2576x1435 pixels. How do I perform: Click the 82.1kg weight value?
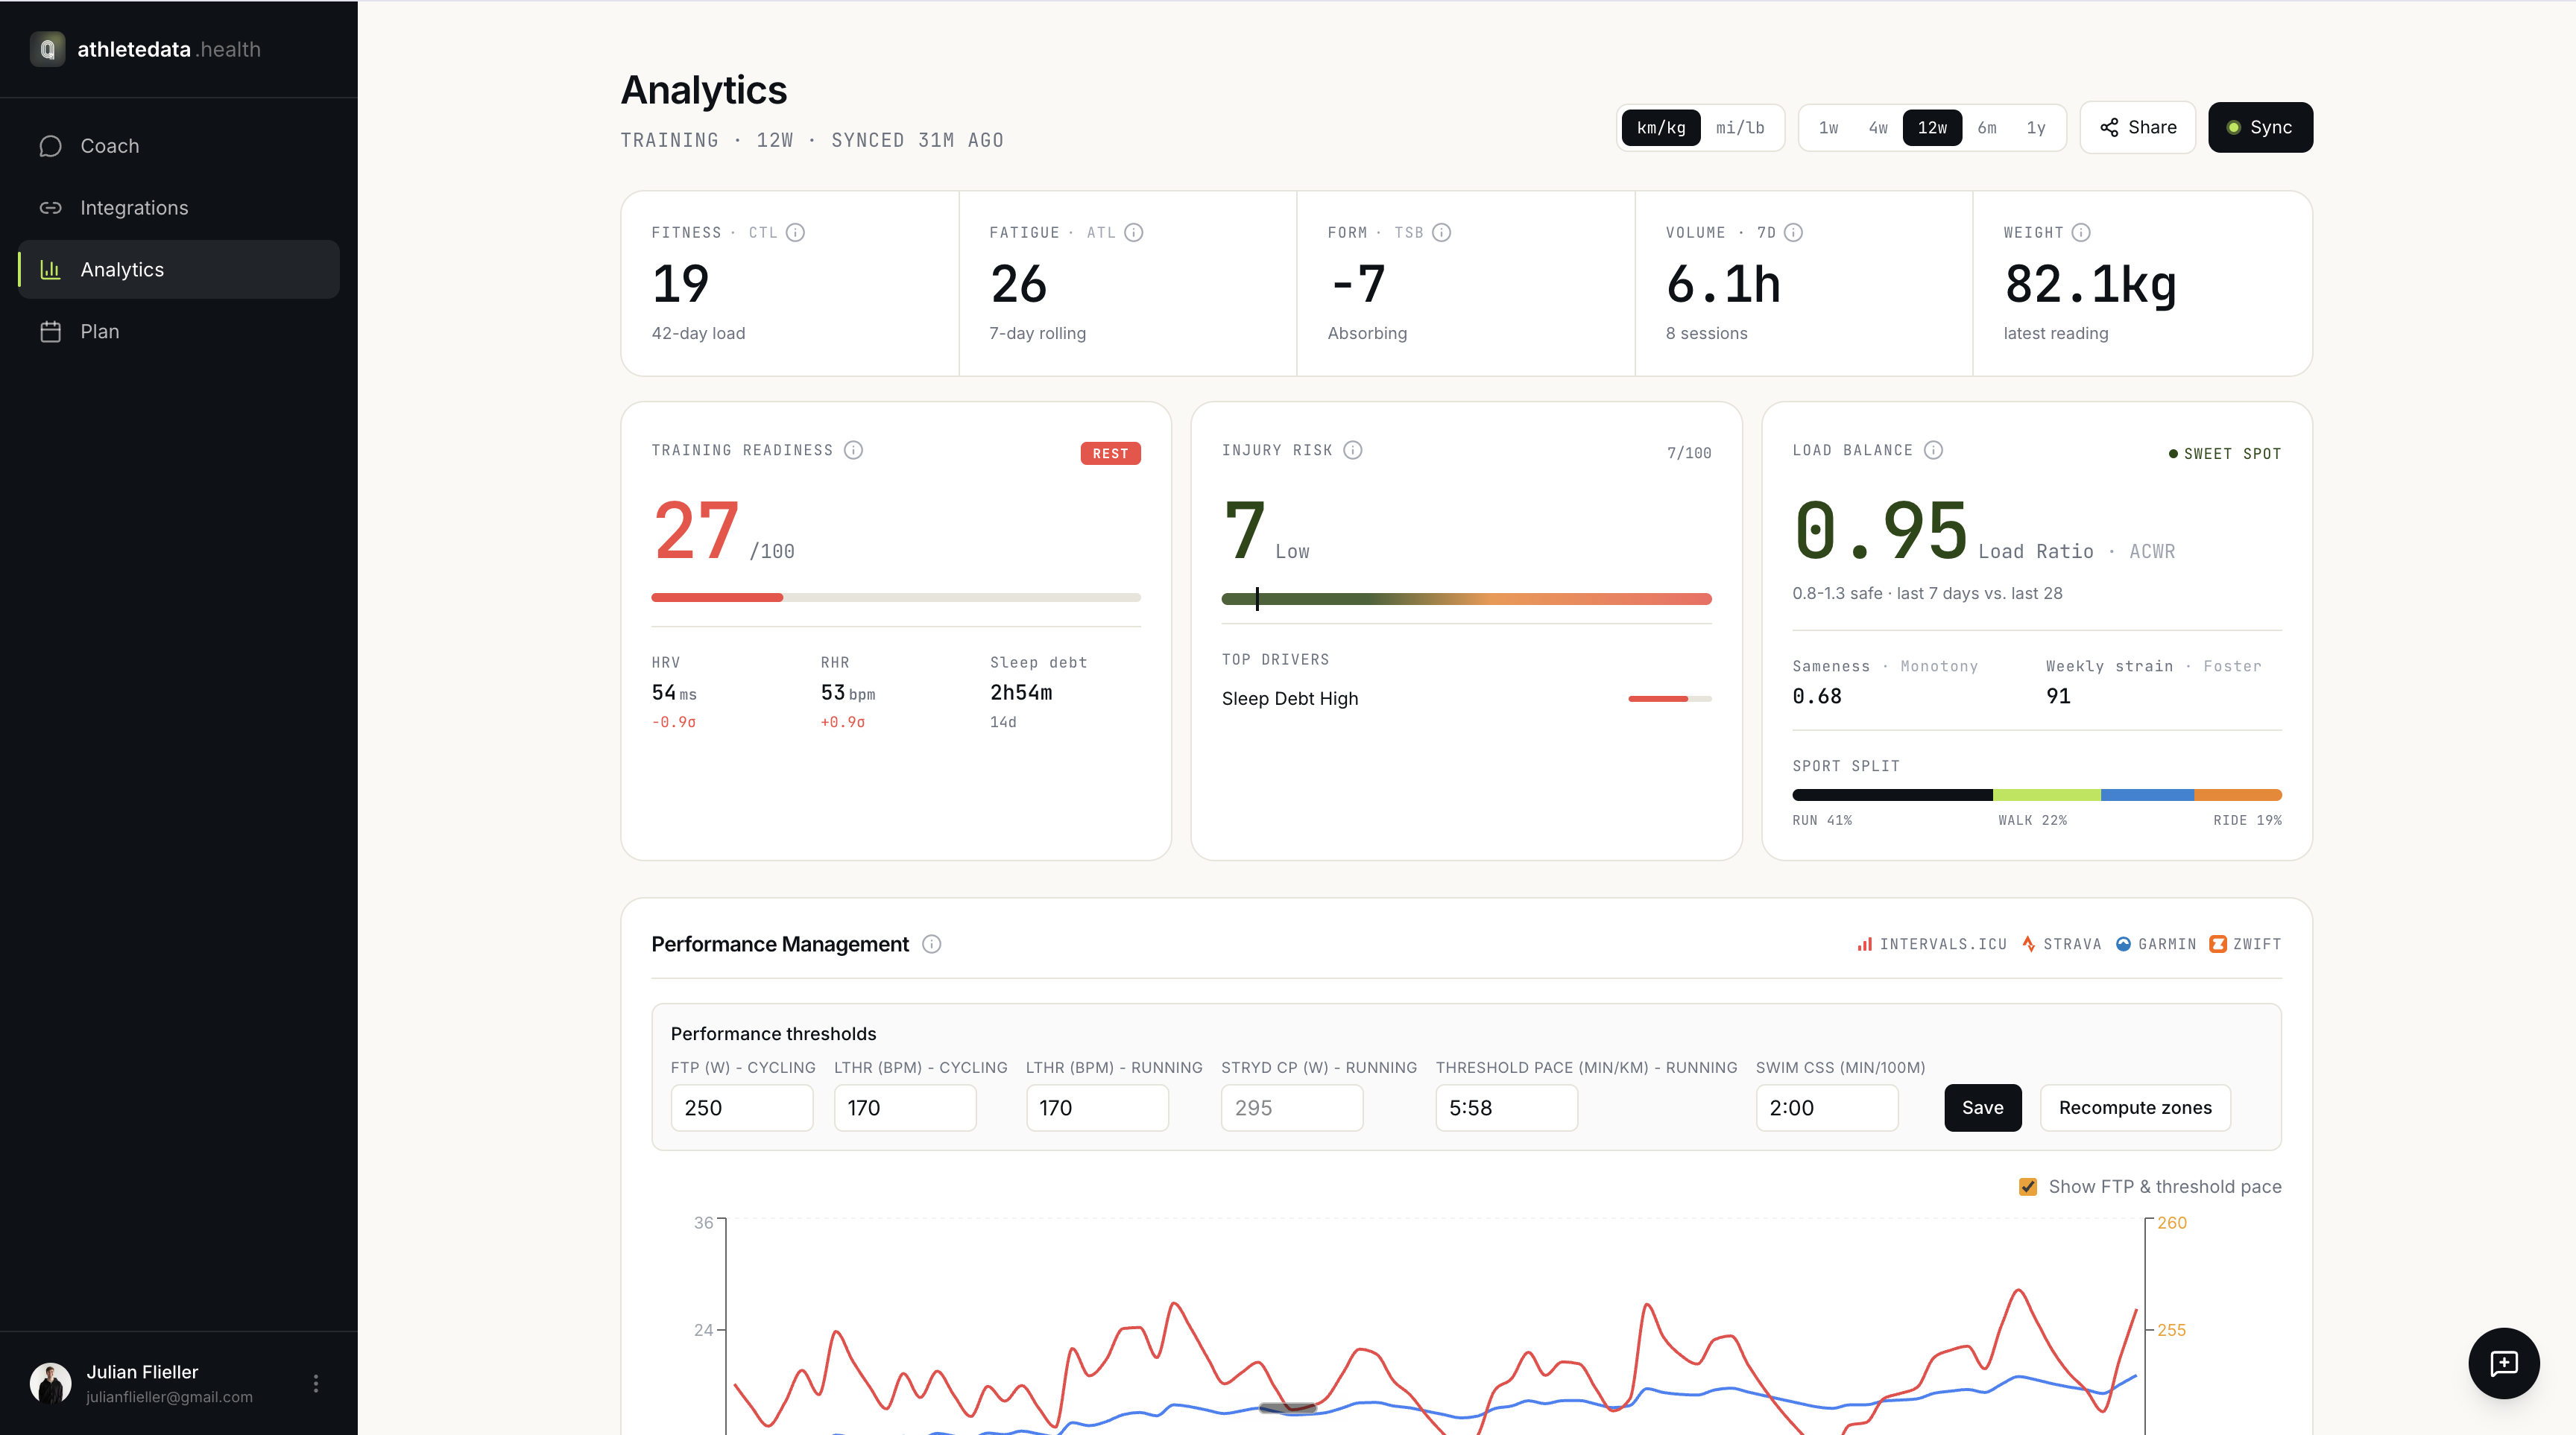(x=2090, y=285)
